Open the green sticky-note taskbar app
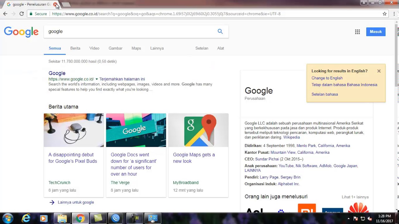 [98, 218]
